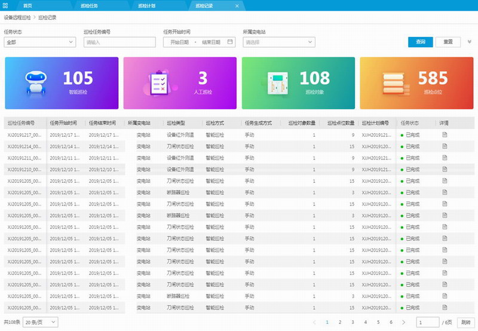Click the 巡检任务编号 input field
This screenshot has width=478, height=331.
tap(119, 42)
